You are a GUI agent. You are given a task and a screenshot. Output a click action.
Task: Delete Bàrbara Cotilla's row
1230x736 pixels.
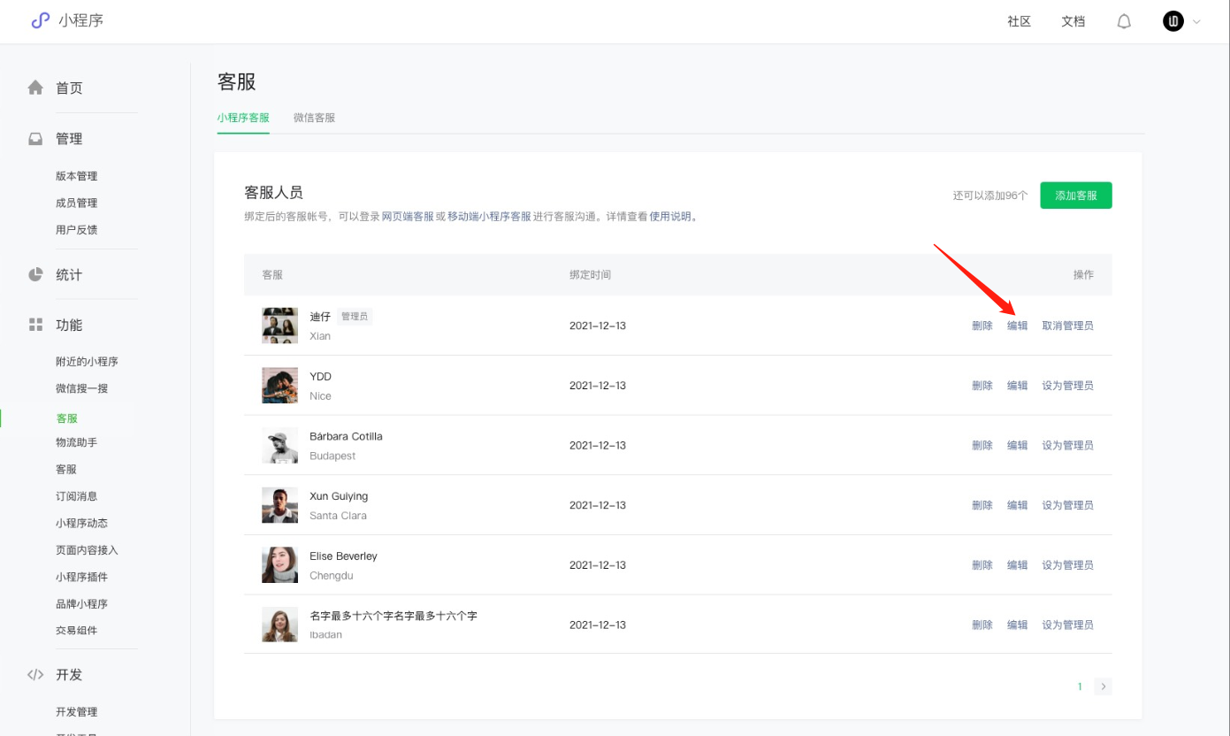(982, 445)
